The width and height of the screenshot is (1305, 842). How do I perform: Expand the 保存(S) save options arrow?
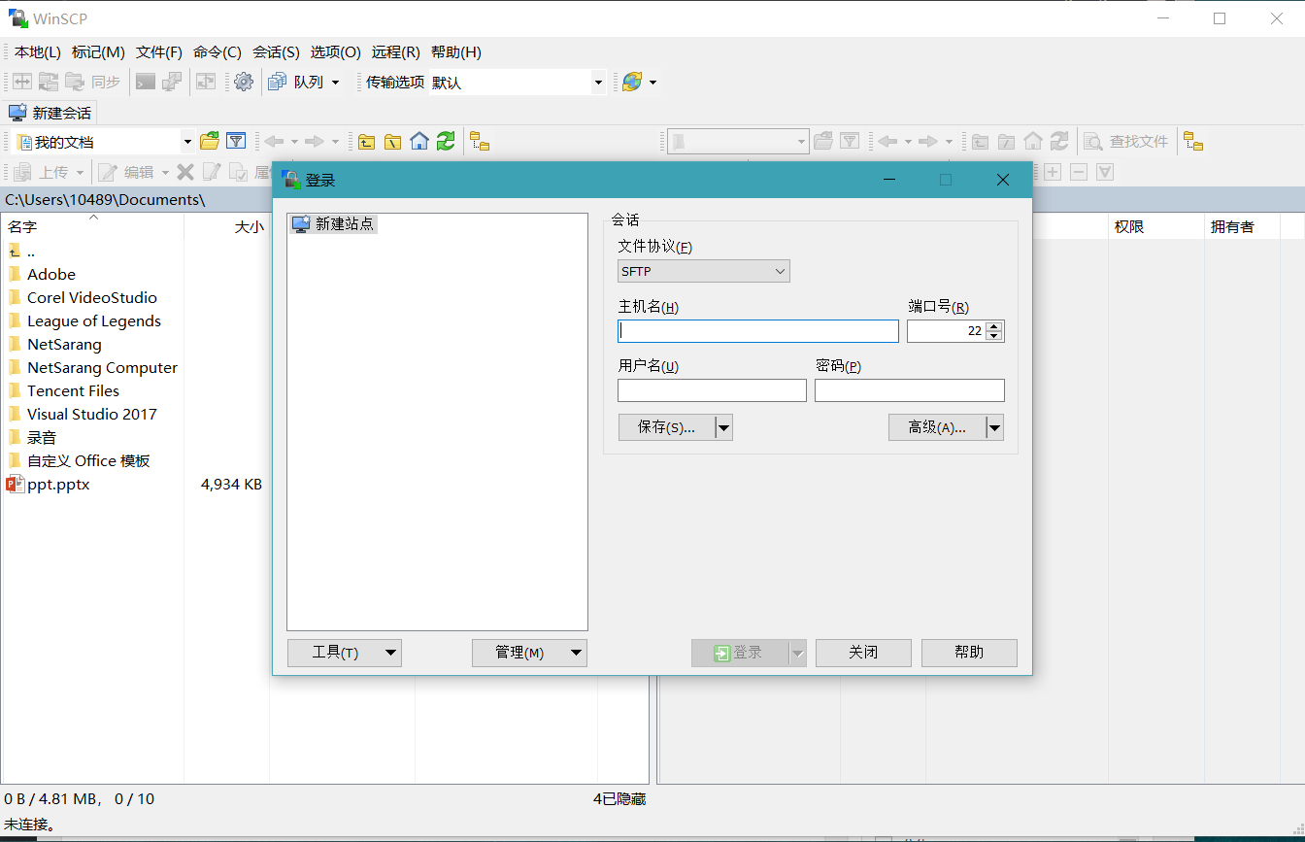pos(723,426)
